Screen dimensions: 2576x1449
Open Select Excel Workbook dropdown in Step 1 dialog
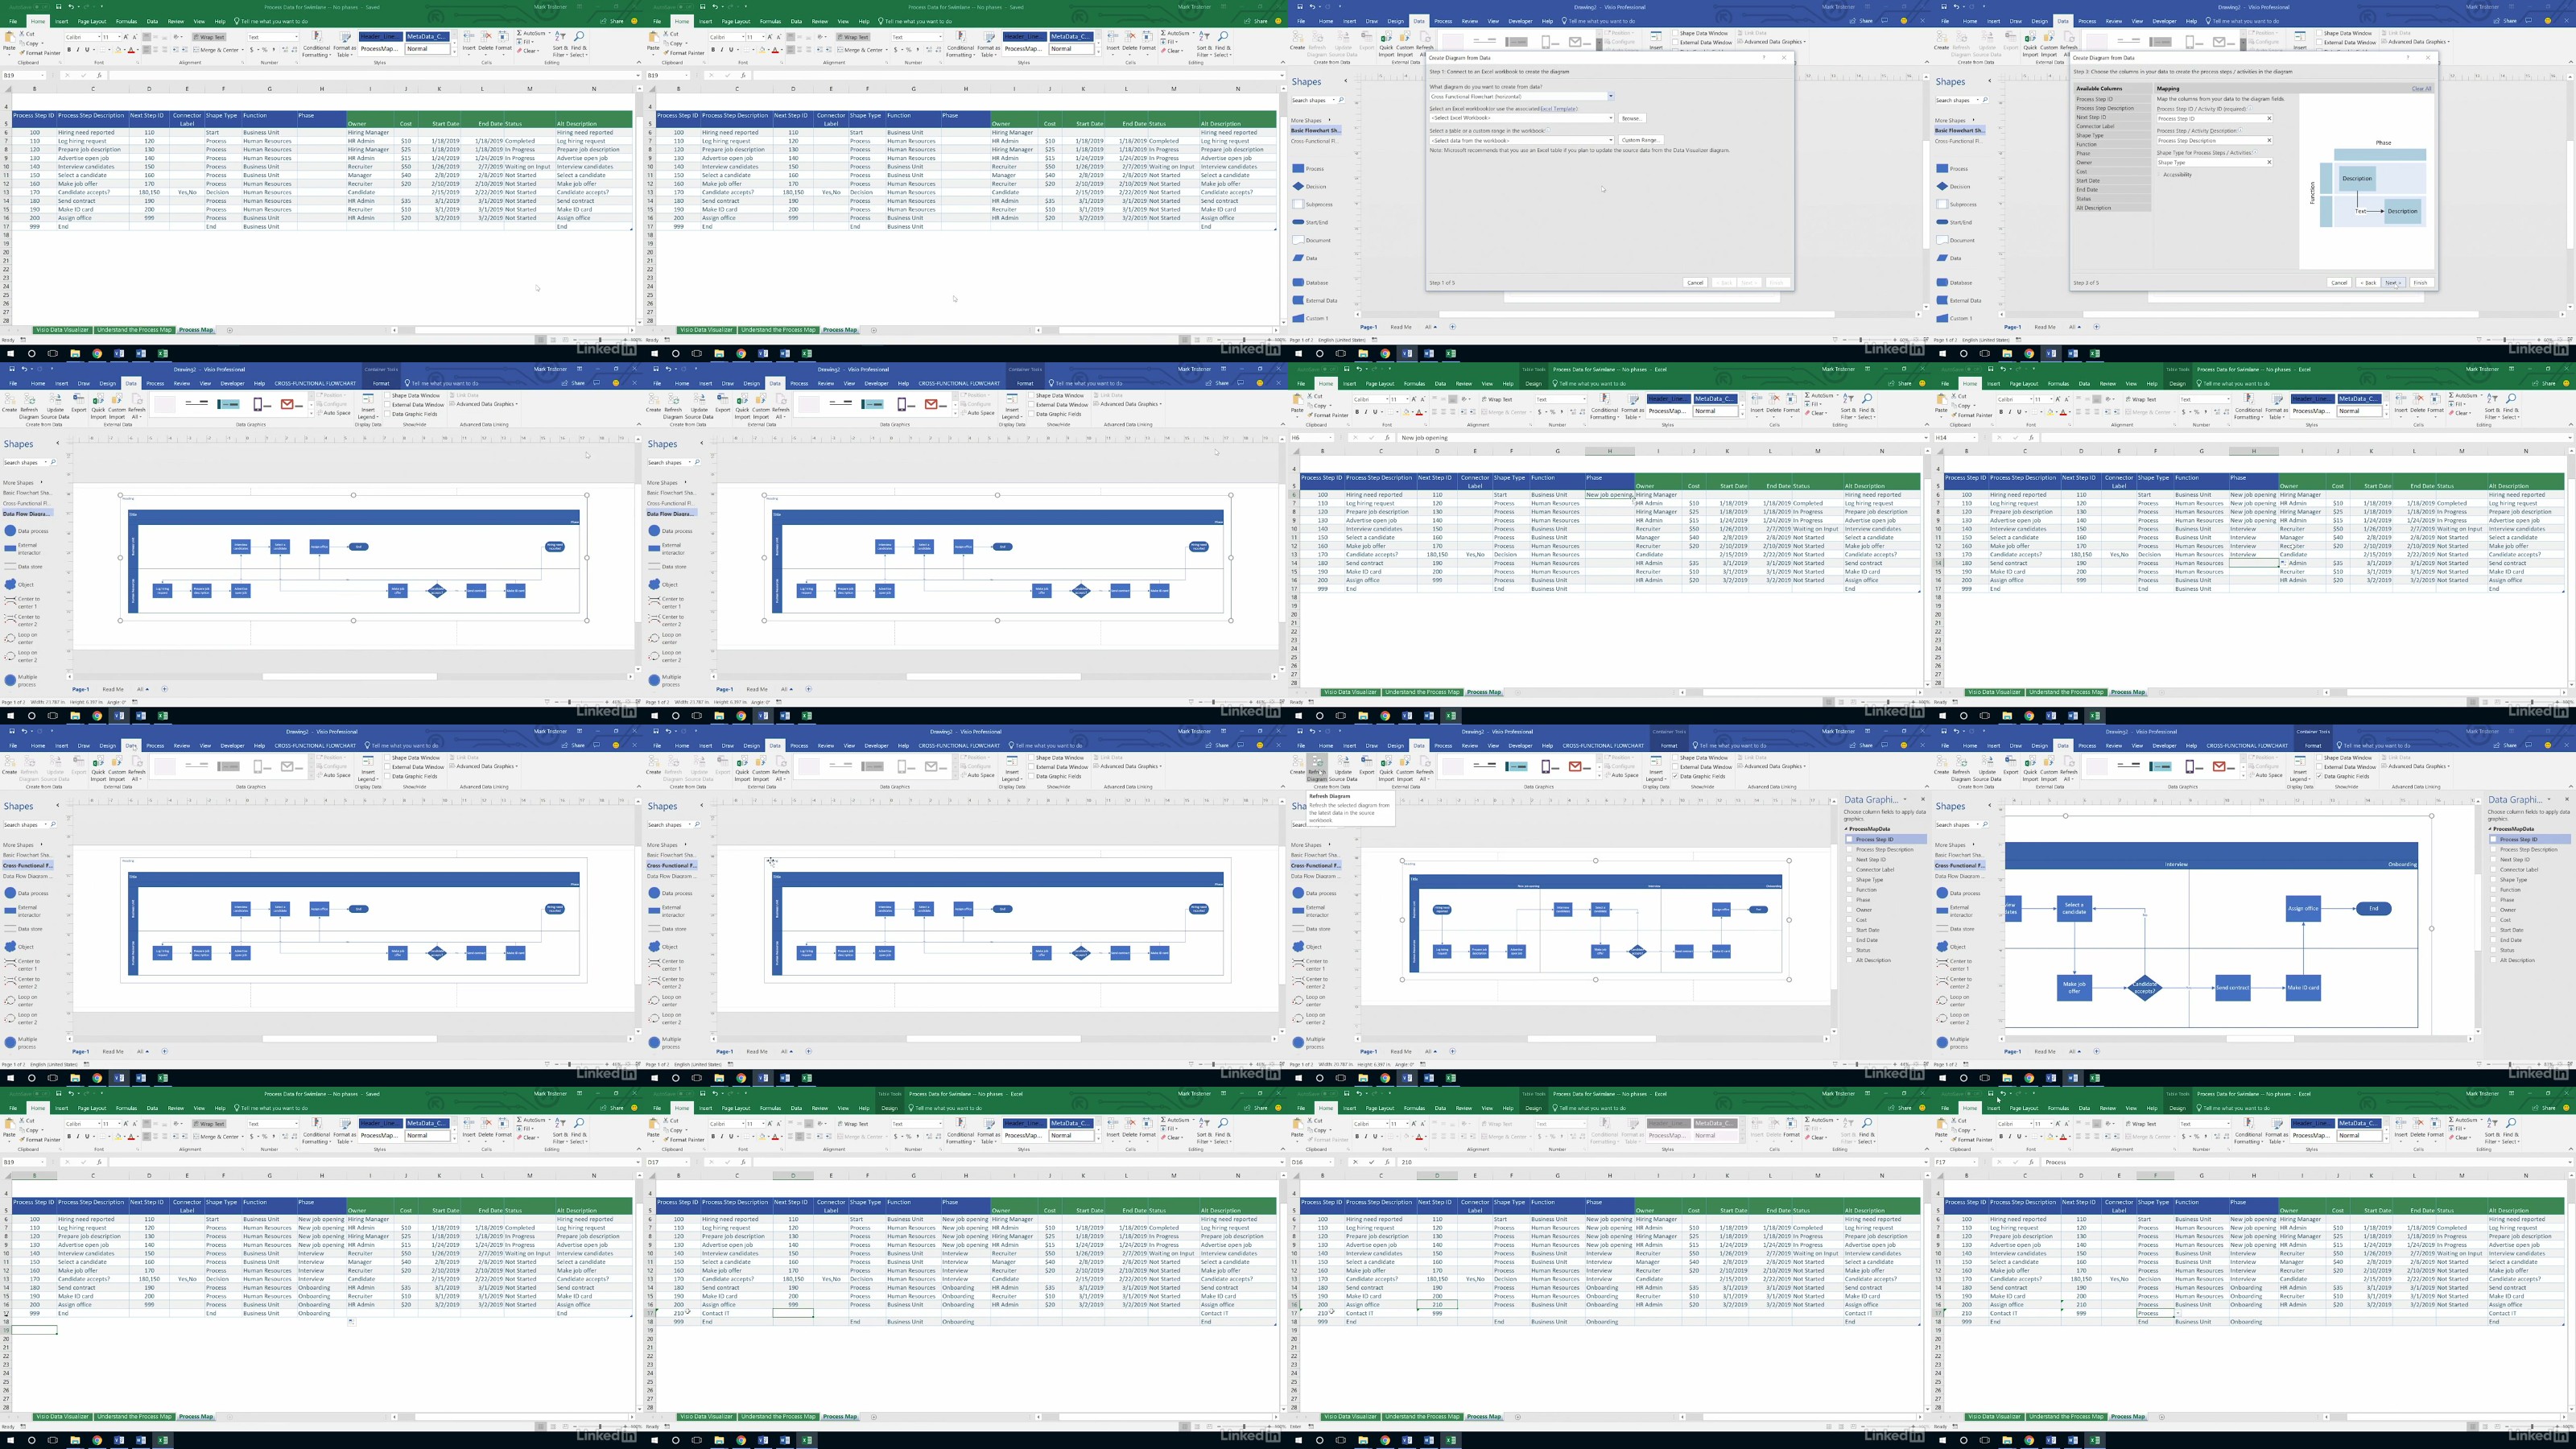(1610, 118)
